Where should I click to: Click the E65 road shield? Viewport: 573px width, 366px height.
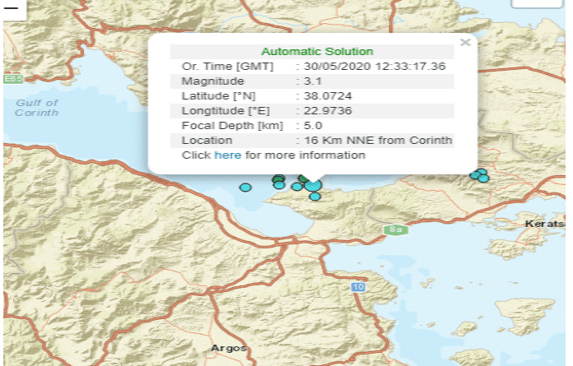point(13,79)
